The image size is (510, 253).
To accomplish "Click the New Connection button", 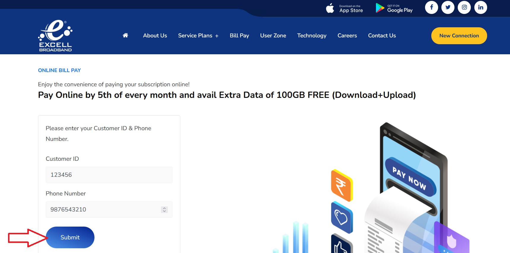I will [459, 36].
